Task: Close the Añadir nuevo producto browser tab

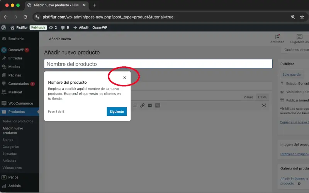Action: 84,5
